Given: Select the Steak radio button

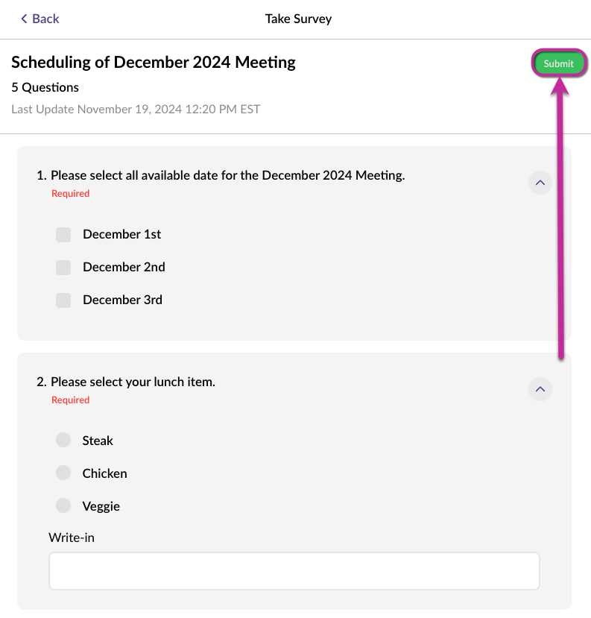Looking at the screenshot, I should pyautogui.click(x=63, y=441).
